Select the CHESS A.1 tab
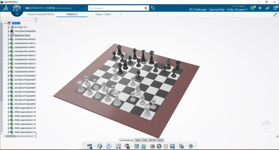This screenshot has height=150, width=279. click(x=72, y=14)
